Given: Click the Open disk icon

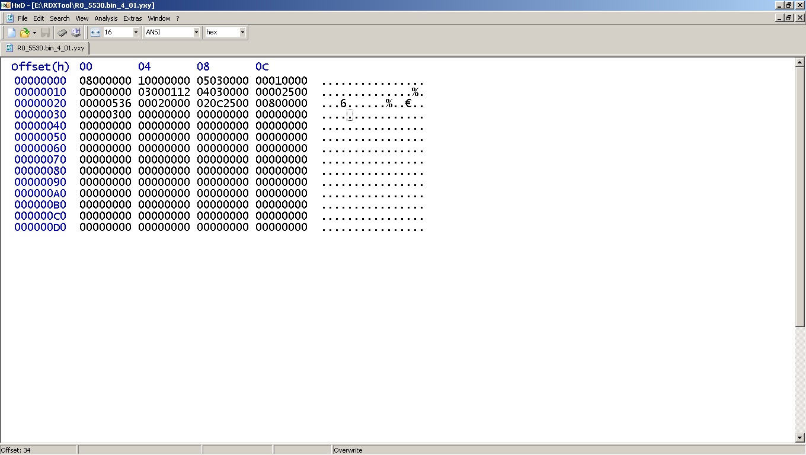Looking at the screenshot, I should tap(76, 33).
